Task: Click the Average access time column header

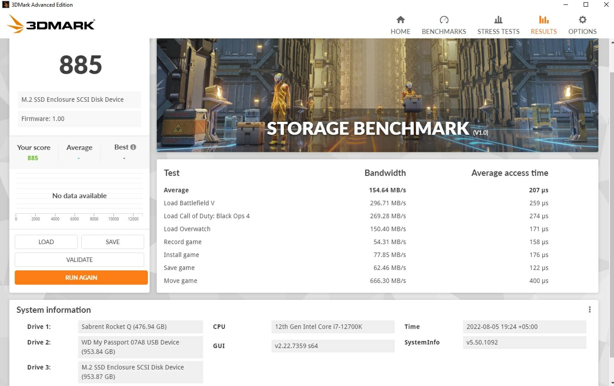Action: coord(510,173)
